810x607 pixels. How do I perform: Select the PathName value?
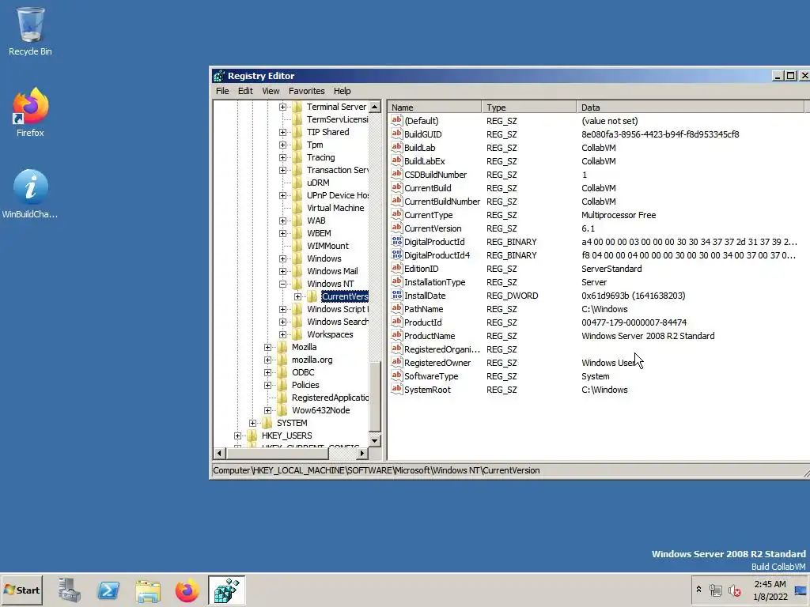click(424, 309)
